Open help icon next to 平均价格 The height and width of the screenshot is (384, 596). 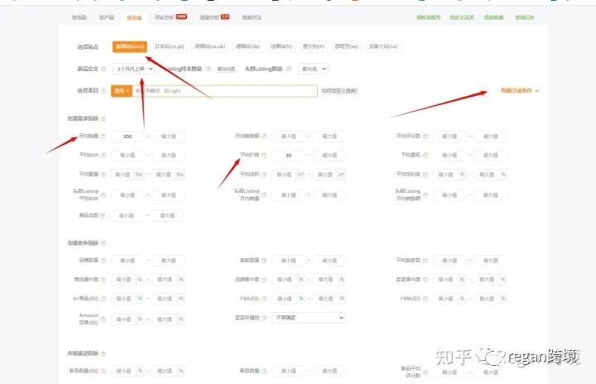point(265,155)
